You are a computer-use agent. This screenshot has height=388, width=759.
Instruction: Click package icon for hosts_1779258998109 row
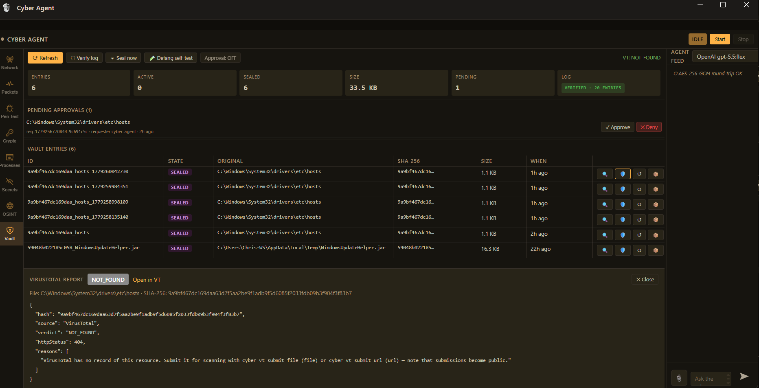click(x=656, y=204)
